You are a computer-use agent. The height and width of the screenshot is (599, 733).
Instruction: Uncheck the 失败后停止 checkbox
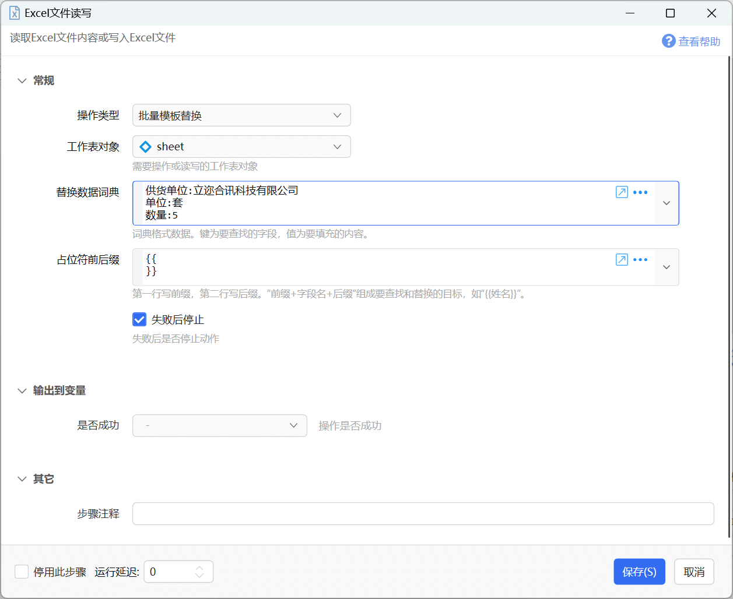139,319
